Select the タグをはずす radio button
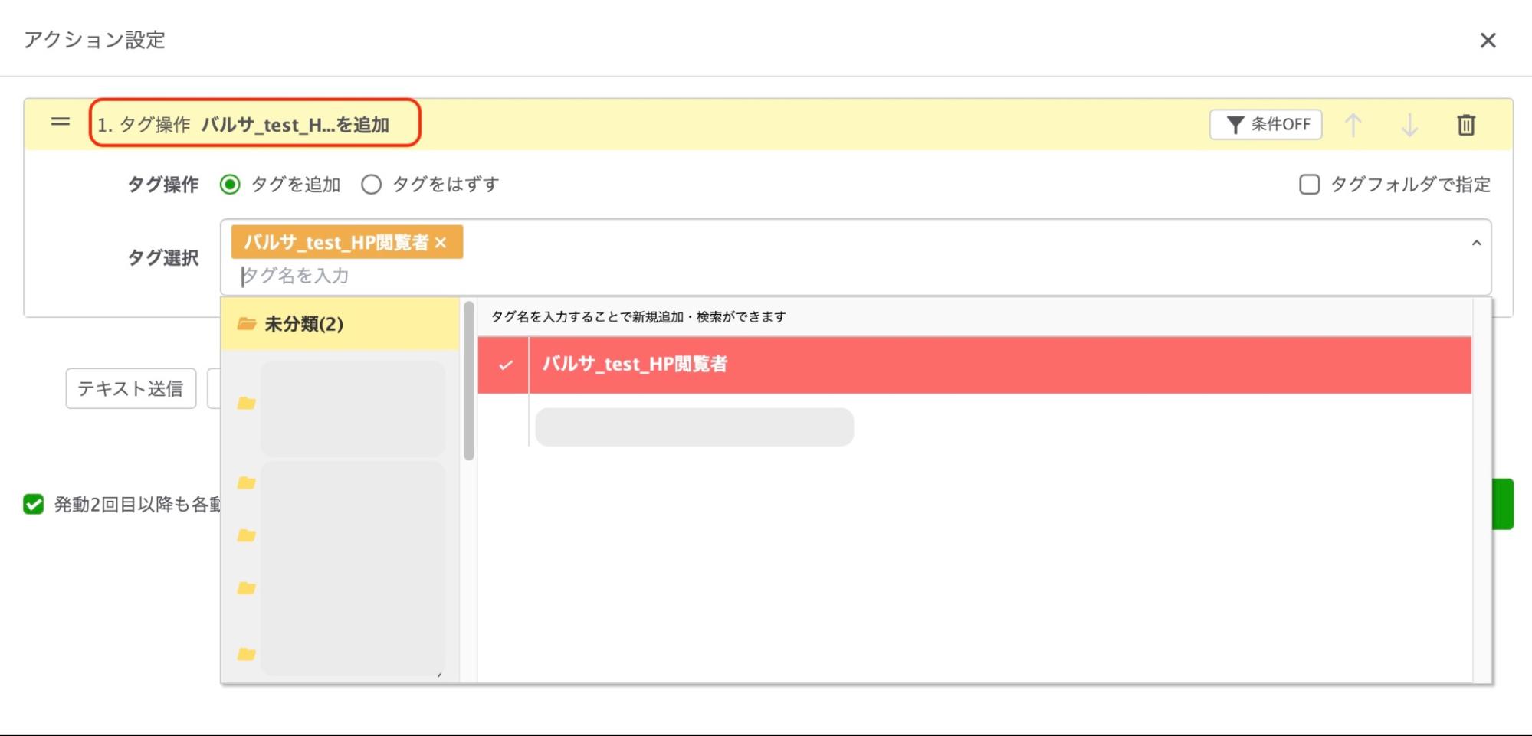Viewport: 1532px width, 736px height. pos(372,184)
